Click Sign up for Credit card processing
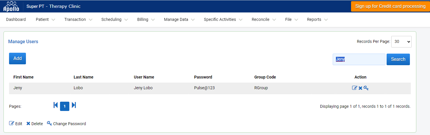This screenshot has width=430, height=135. 390,6
